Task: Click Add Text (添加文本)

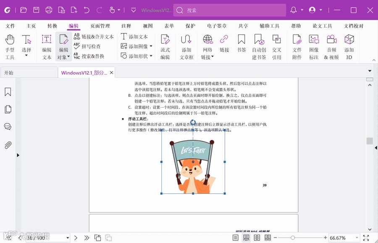Action: pyautogui.click(x=134, y=37)
